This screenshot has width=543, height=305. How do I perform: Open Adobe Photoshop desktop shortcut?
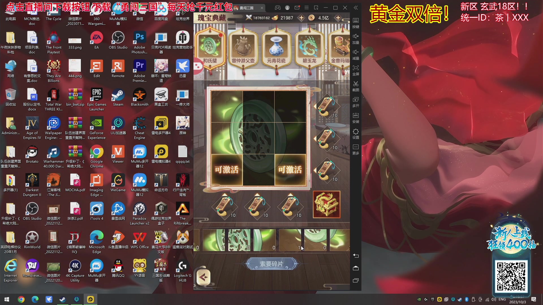point(139,43)
